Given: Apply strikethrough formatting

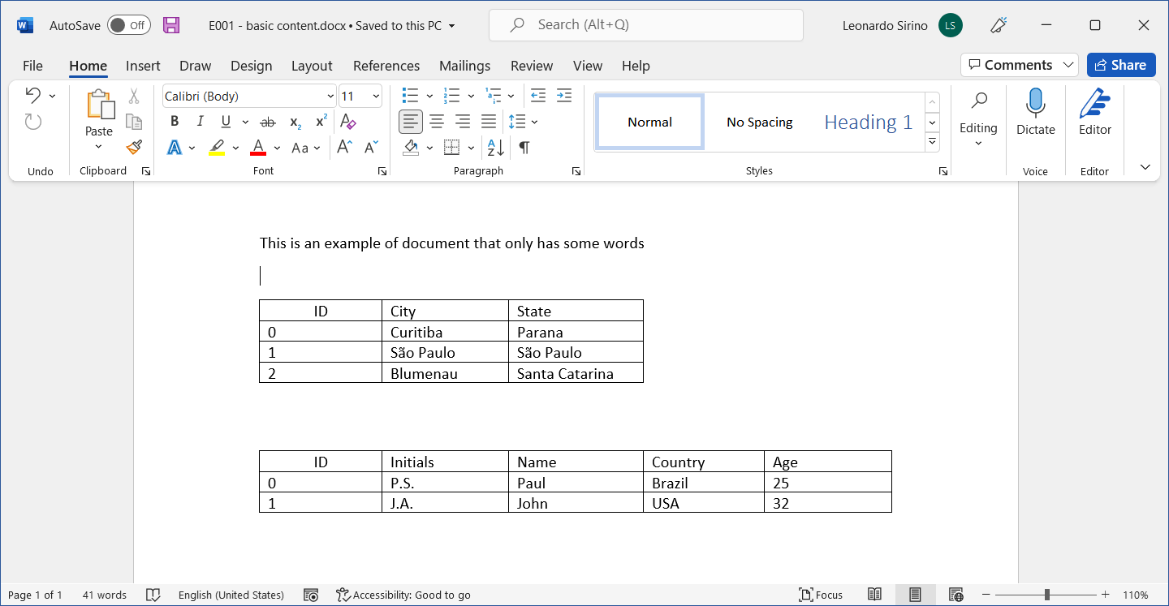Looking at the screenshot, I should [267, 122].
